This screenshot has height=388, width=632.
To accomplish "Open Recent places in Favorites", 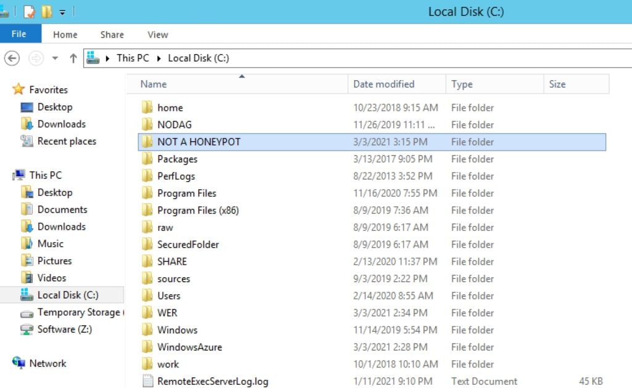I will tap(66, 141).
